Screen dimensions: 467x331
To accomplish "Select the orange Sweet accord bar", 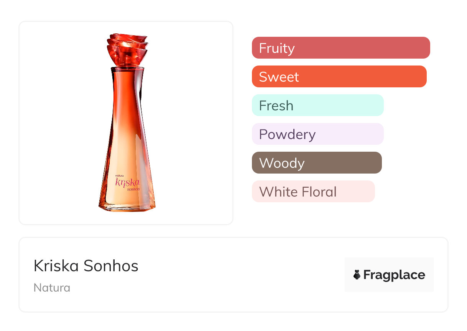I will coord(339,77).
